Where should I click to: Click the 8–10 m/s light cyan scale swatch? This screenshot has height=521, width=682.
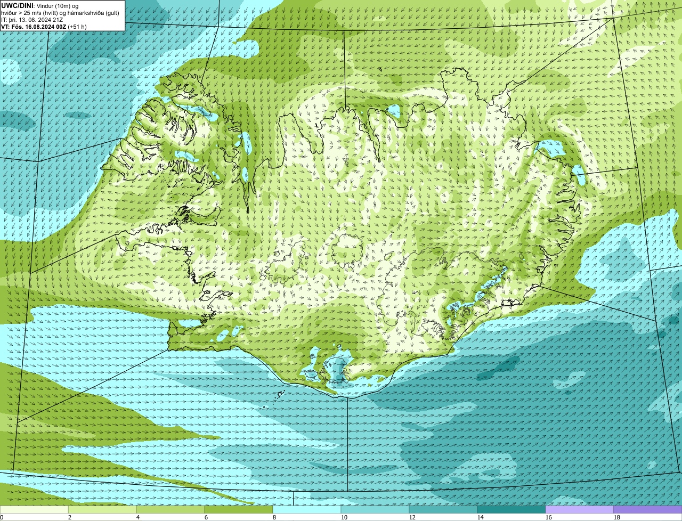307,509
